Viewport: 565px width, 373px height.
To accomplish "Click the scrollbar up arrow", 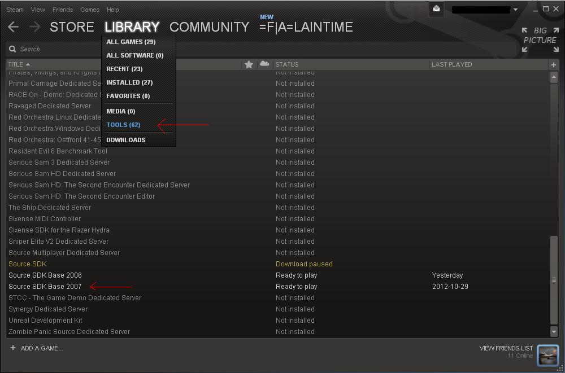I will tap(554, 77).
